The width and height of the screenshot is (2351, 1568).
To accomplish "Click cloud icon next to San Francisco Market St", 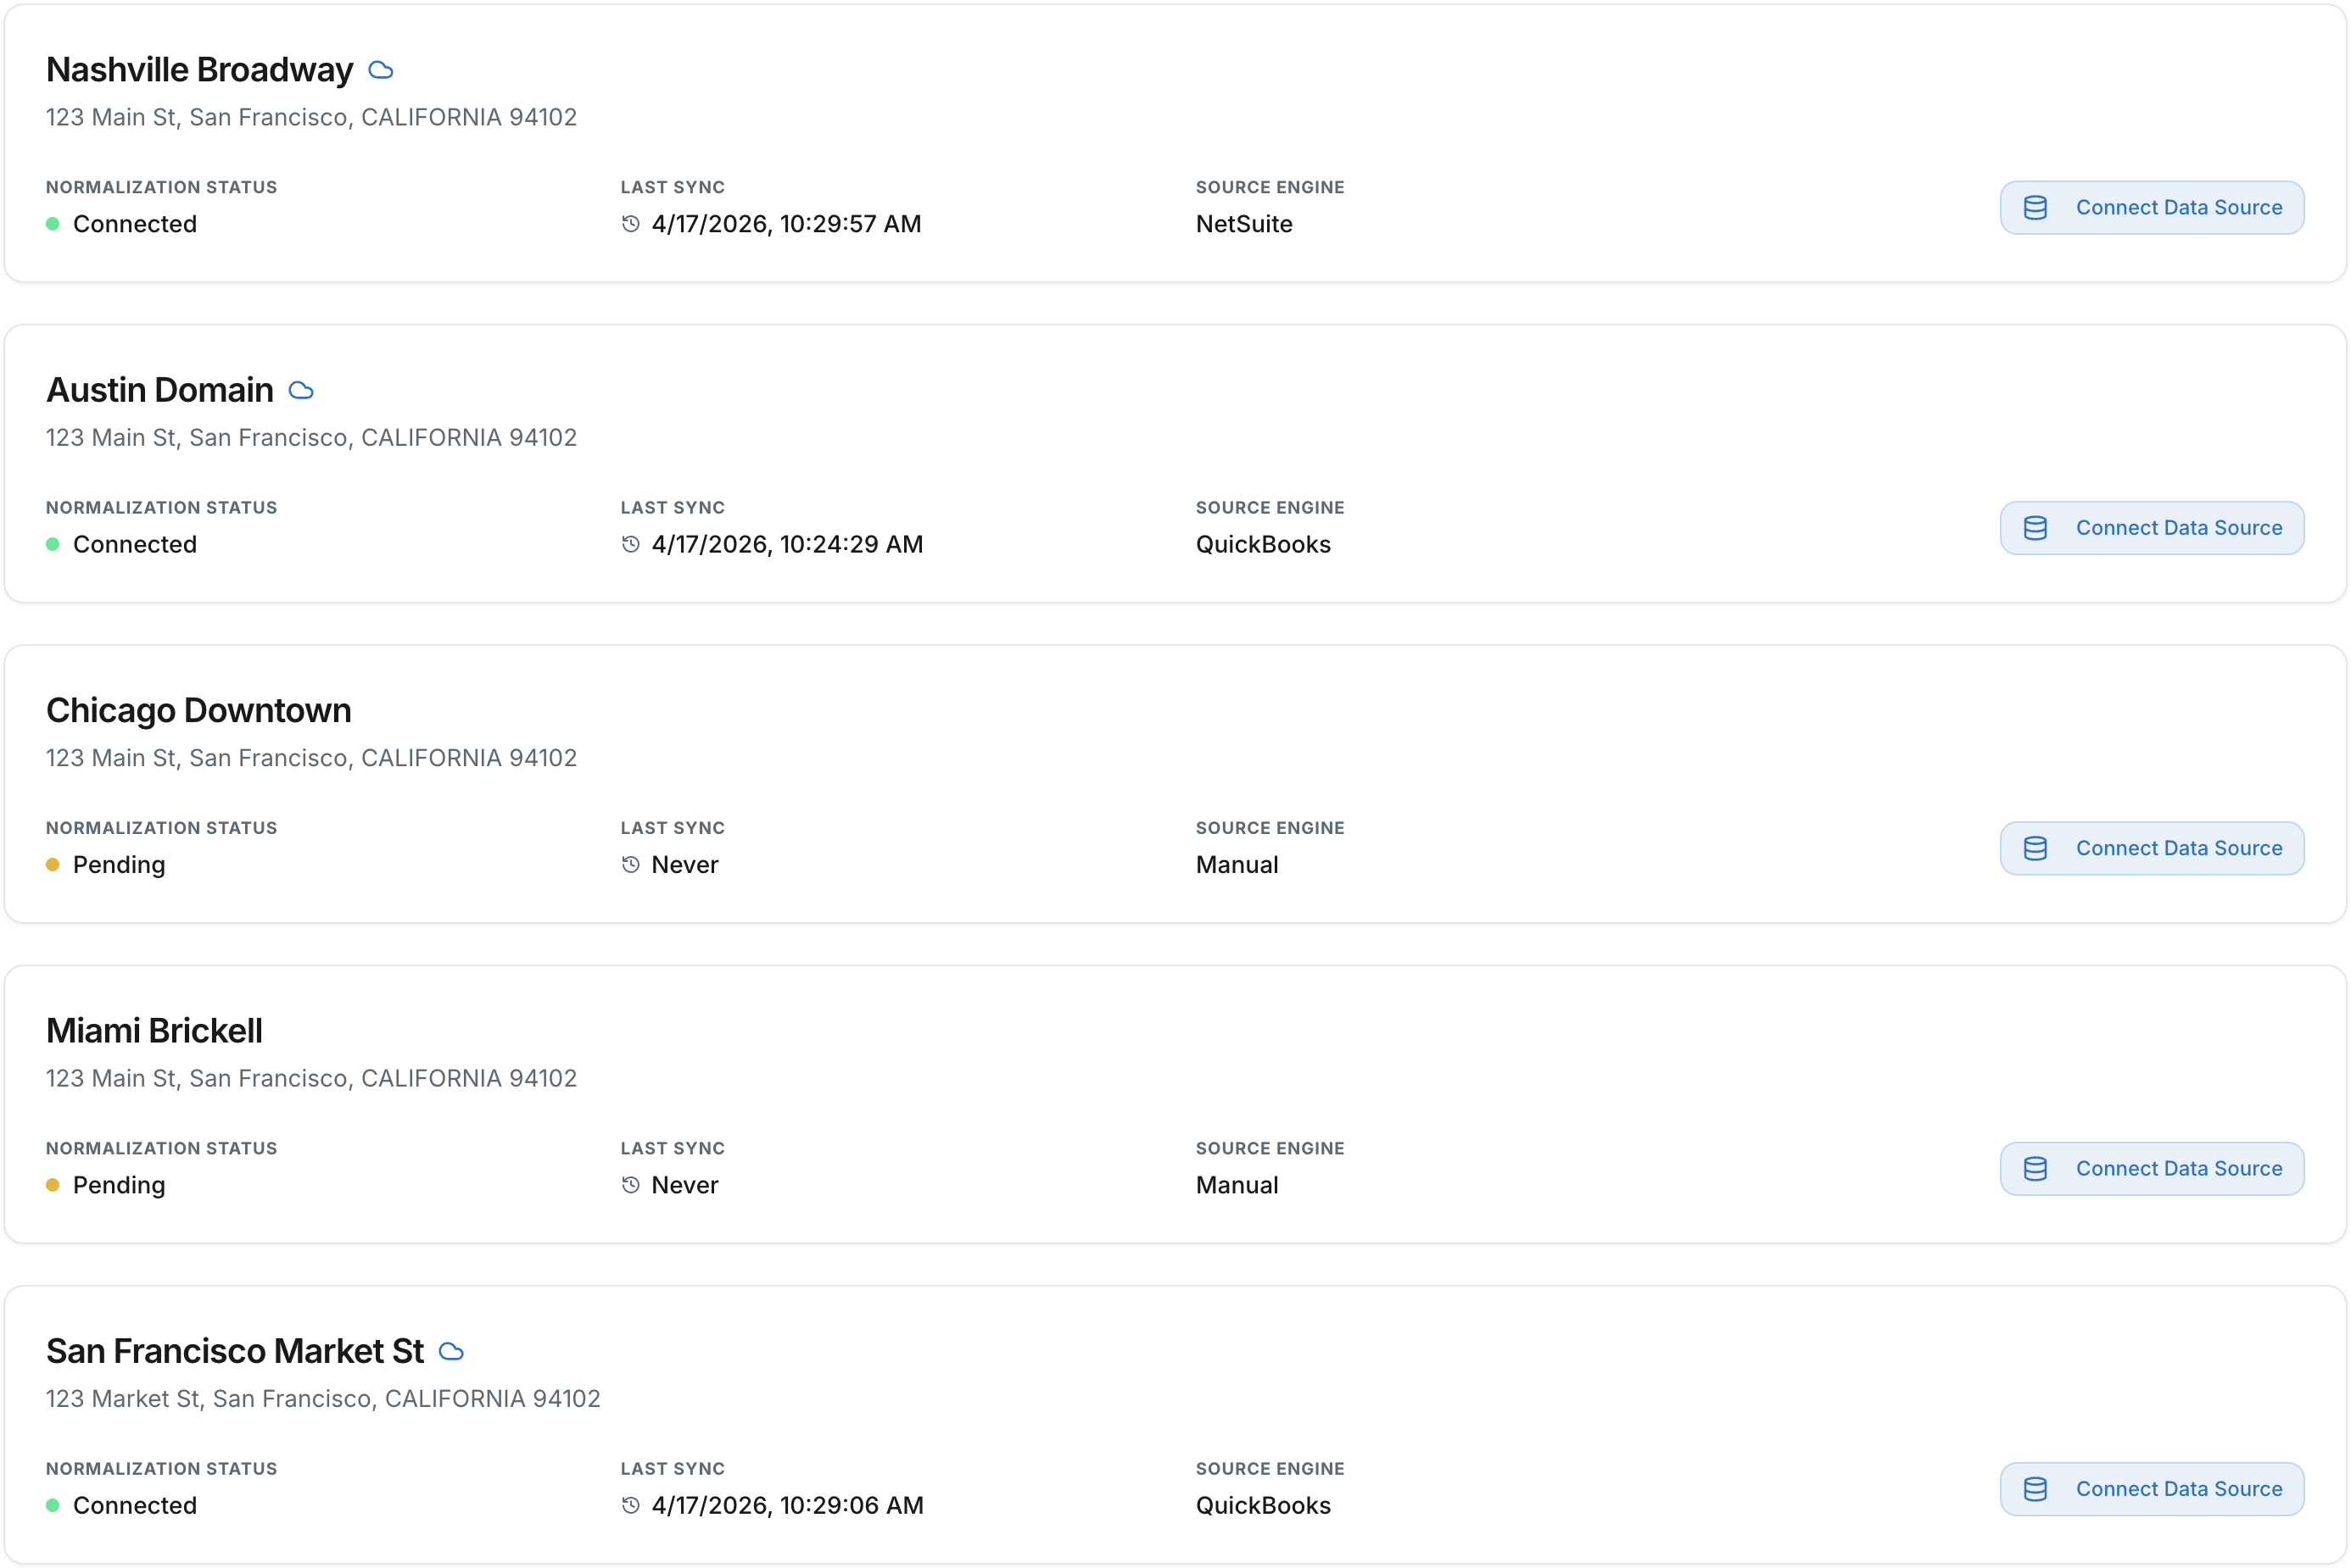I will pos(451,1351).
